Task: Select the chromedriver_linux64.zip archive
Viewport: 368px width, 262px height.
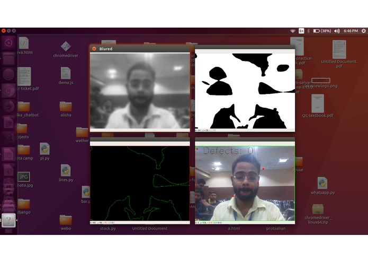Action: [318, 214]
